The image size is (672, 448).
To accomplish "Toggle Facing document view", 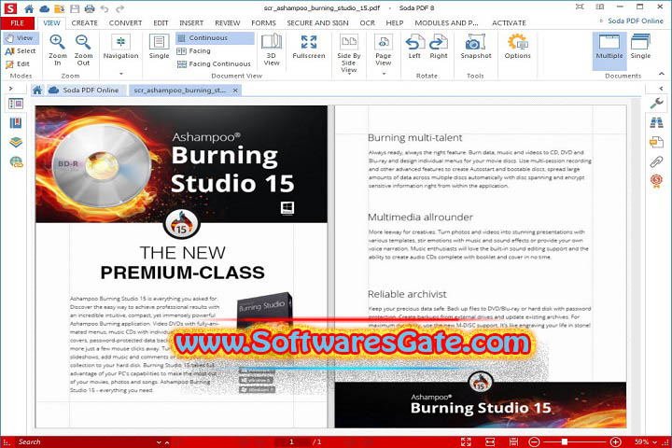I will (x=194, y=51).
